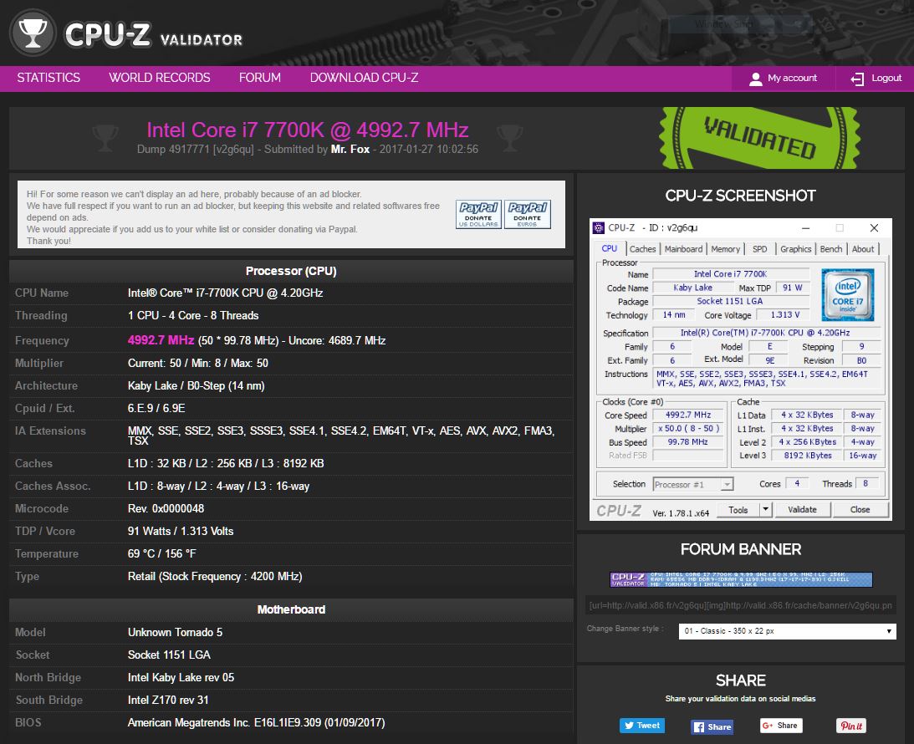Switch to the Bench tab
The height and width of the screenshot is (744, 914).
pyautogui.click(x=830, y=249)
